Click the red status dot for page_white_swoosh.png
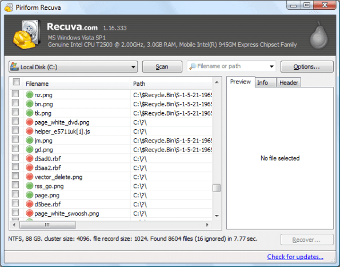Image resolution: width=340 pixels, height=267 pixels. coord(30,213)
